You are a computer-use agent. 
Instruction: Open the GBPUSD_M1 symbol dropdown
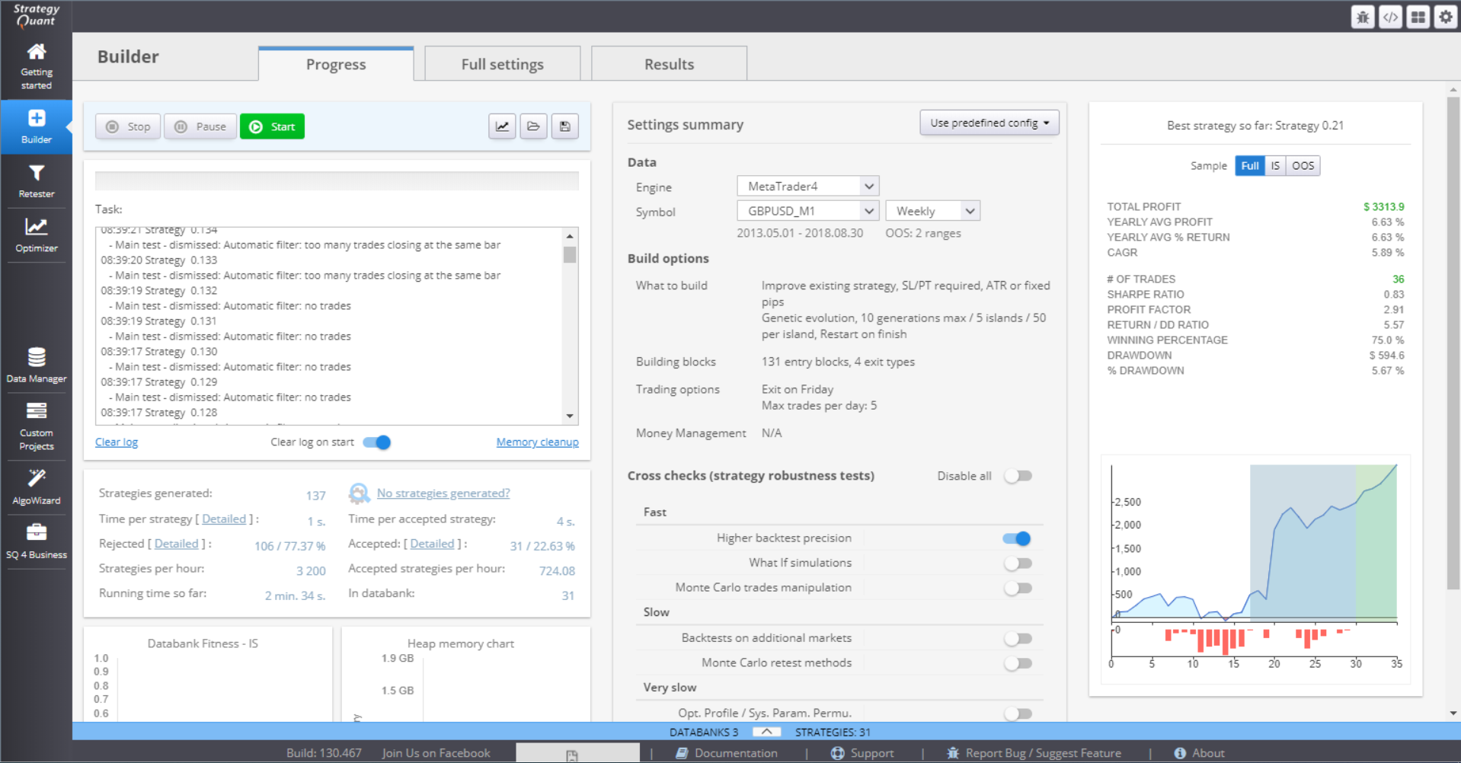(x=808, y=211)
